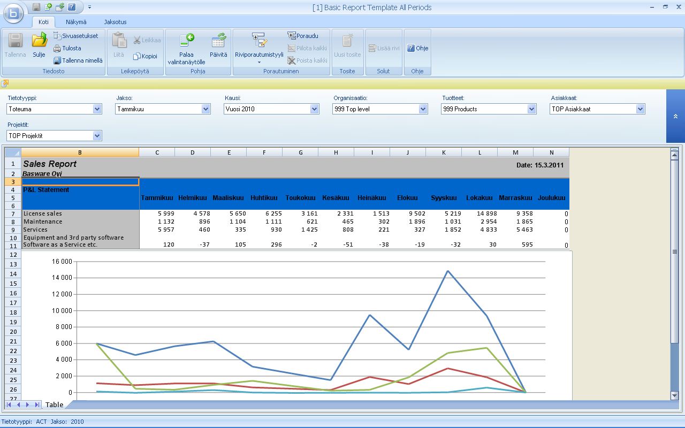Select row 7 header
The height and width of the screenshot is (428, 685).
coord(13,214)
